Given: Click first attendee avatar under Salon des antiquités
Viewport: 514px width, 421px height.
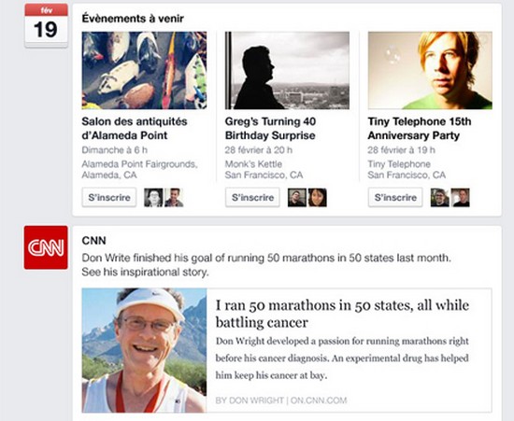Looking at the screenshot, I should [153, 197].
